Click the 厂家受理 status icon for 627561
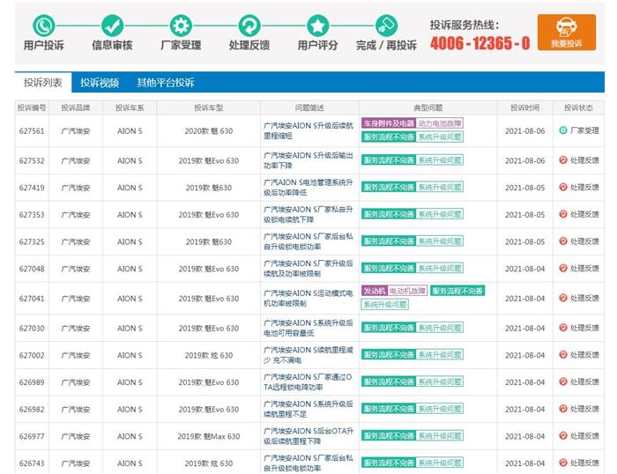Viewport: 617px width, 474px height. click(x=563, y=130)
